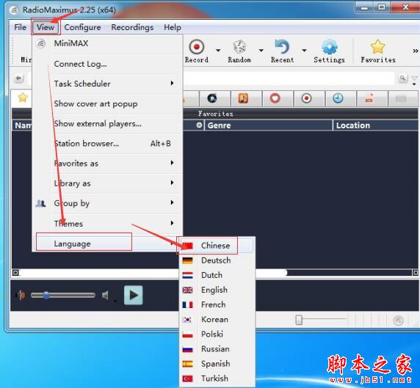Viewport: 420px width, 388px height.
Task: Click column settings icon beside Genre
Action: coord(199,125)
